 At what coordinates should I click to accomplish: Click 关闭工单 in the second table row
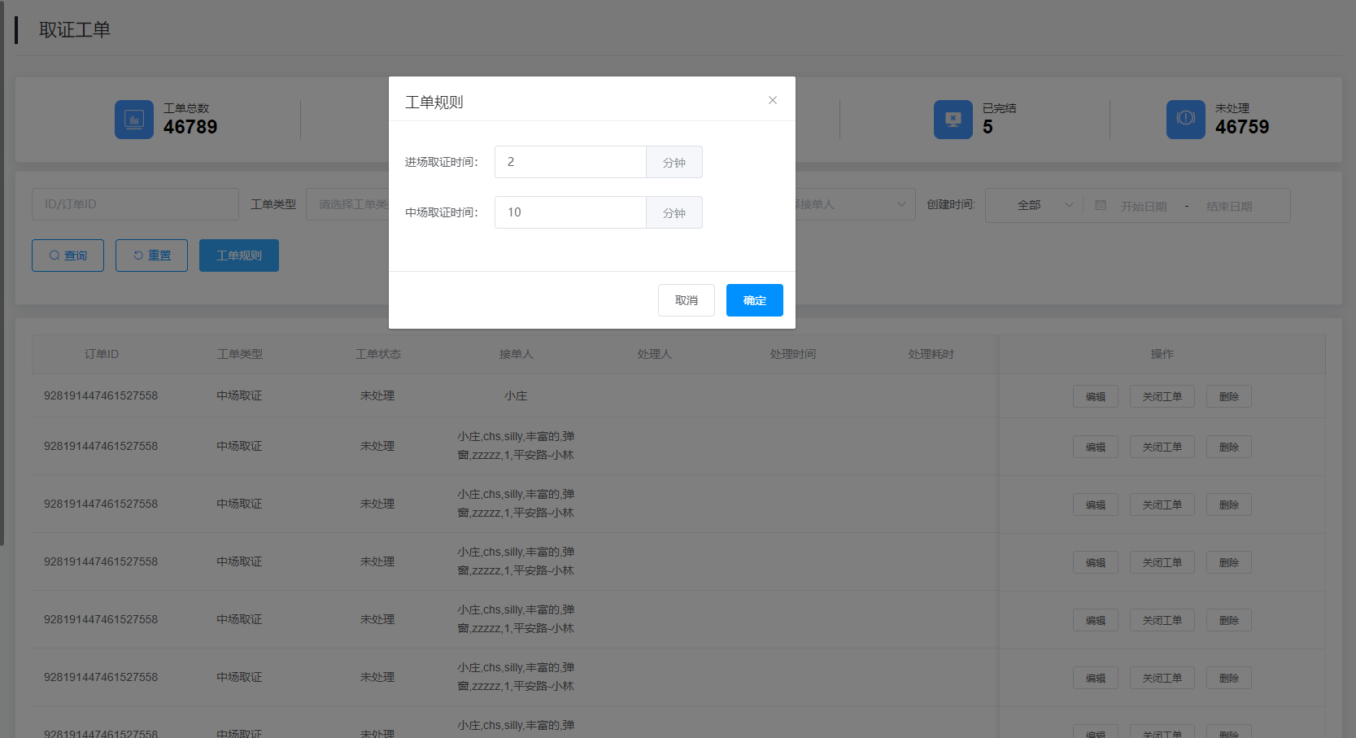click(1162, 447)
